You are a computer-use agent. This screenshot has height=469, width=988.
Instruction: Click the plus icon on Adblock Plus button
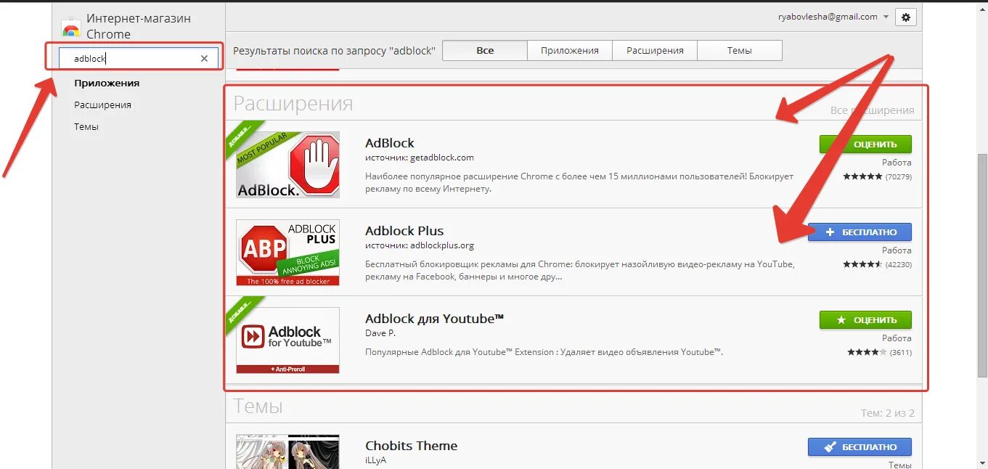(x=830, y=232)
